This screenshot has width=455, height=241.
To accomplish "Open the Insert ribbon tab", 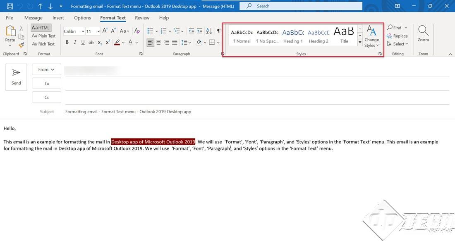I will pyautogui.click(x=58, y=18).
